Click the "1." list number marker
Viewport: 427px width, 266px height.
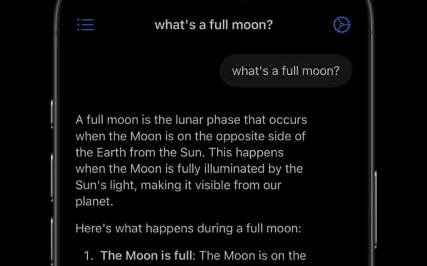pyautogui.click(x=88, y=255)
